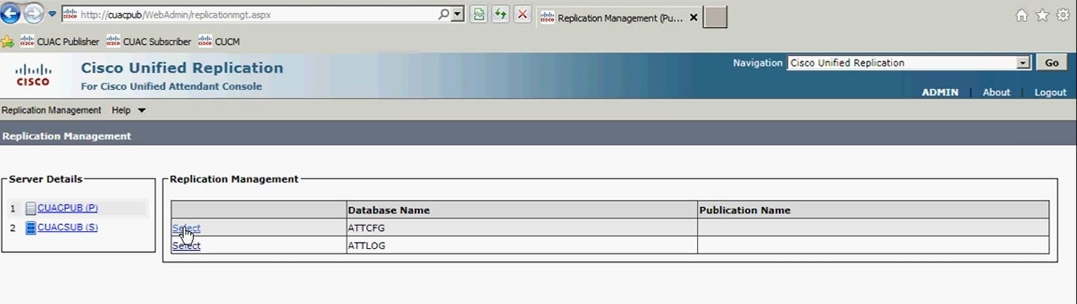1077x304 pixels.
Task: Expand the address bar autocomplete dropdown arrow
Action: (458, 14)
